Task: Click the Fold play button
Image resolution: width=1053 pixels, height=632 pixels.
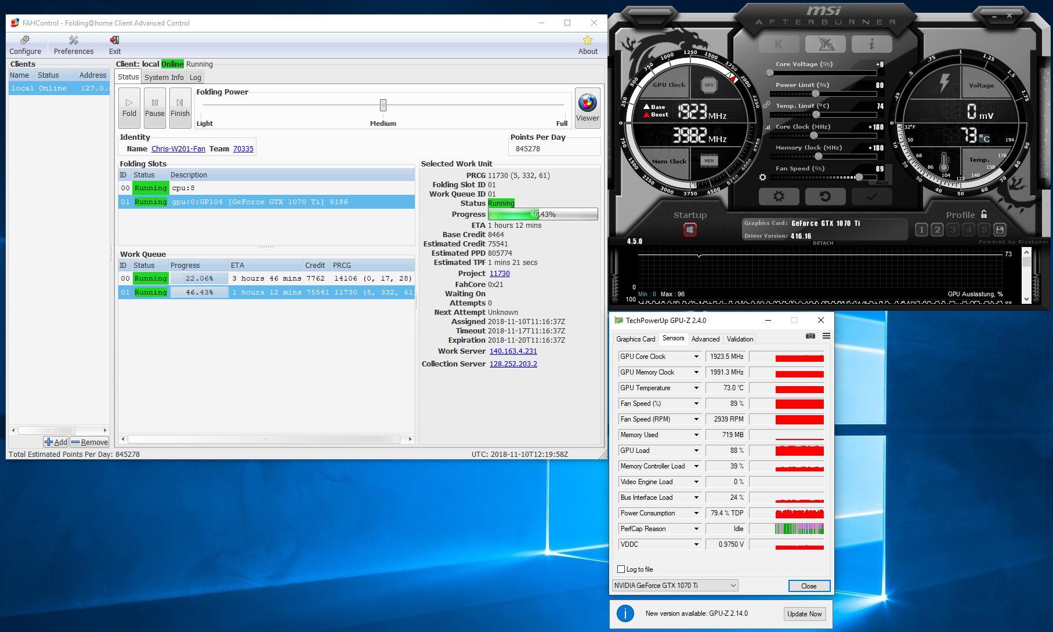Action: pos(129,108)
